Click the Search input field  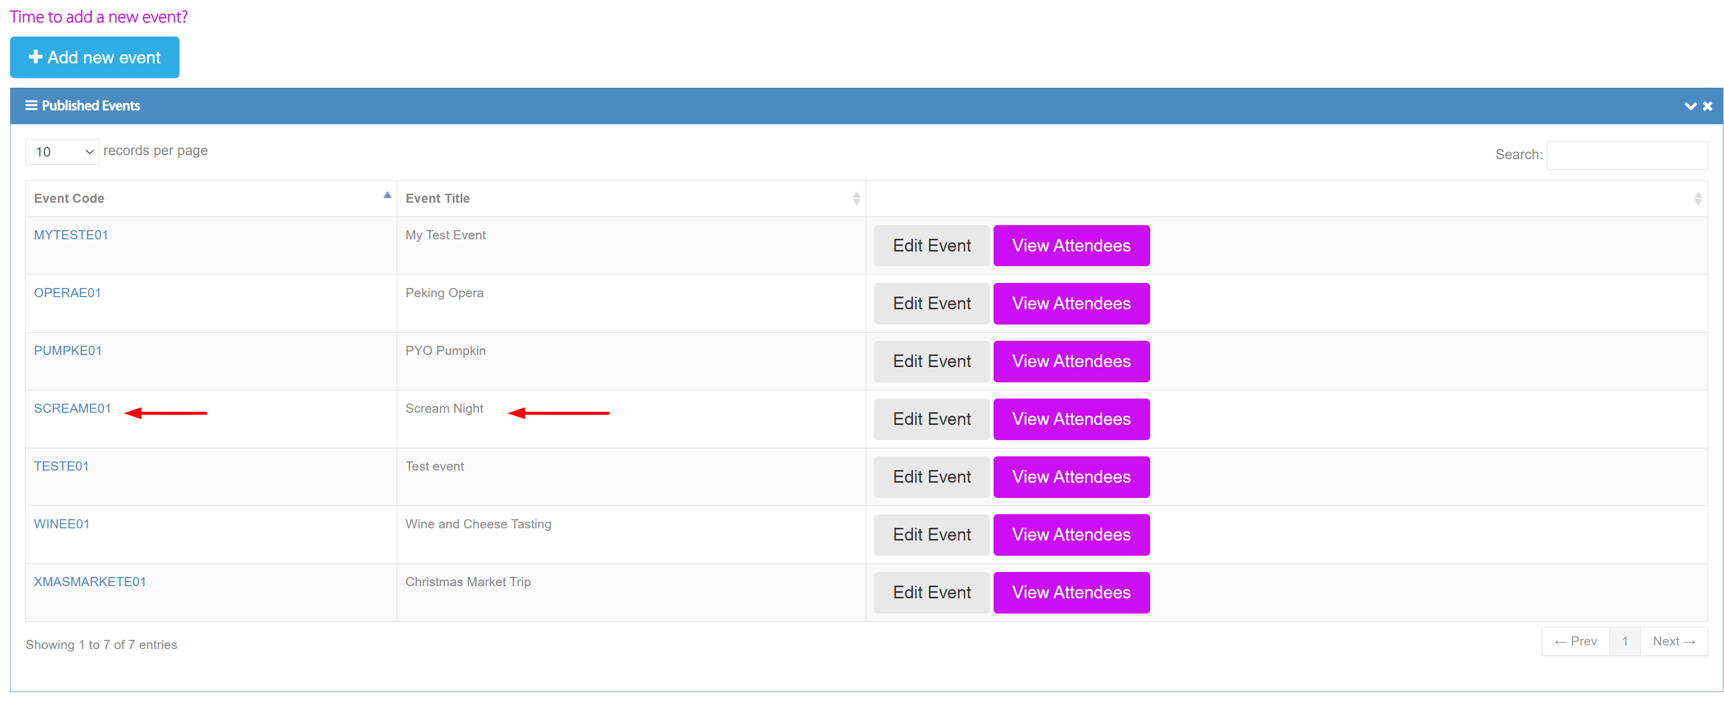click(x=1626, y=155)
